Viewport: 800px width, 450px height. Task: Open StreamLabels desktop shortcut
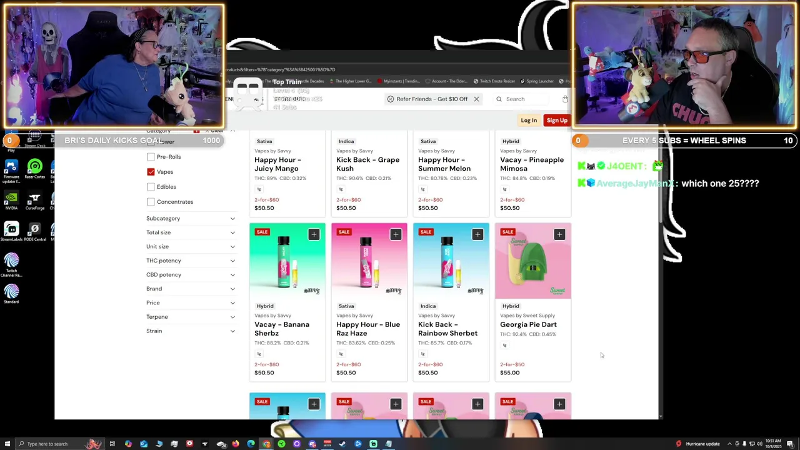[11, 232]
